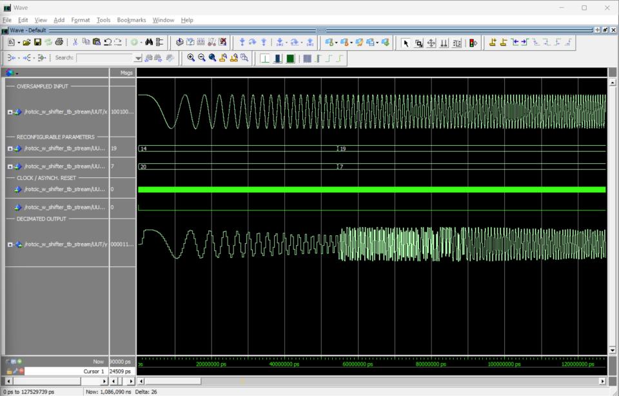Click the Add Wave green arrow icon
619x396 pixels.
386,43
